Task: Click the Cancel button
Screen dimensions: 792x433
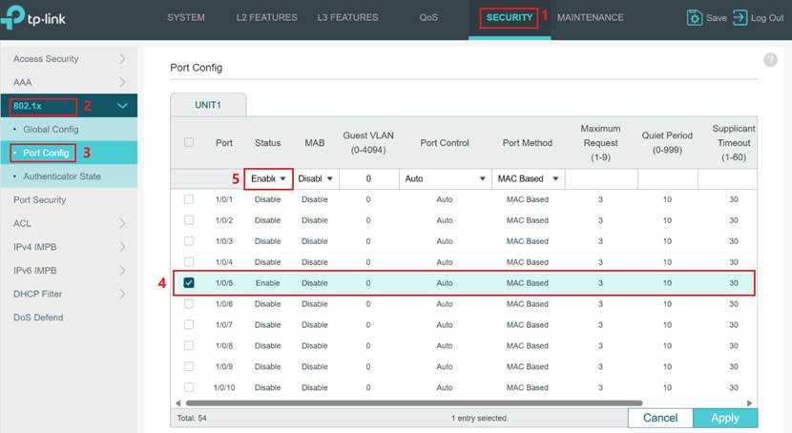Action: pyautogui.click(x=659, y=418)
